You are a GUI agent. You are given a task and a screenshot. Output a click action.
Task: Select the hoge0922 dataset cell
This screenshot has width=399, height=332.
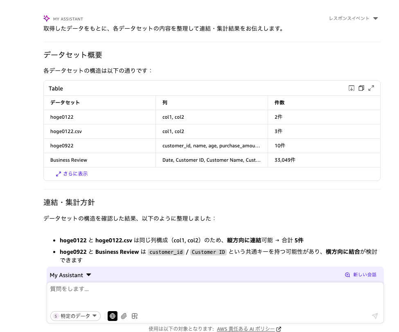pos(100,146)
